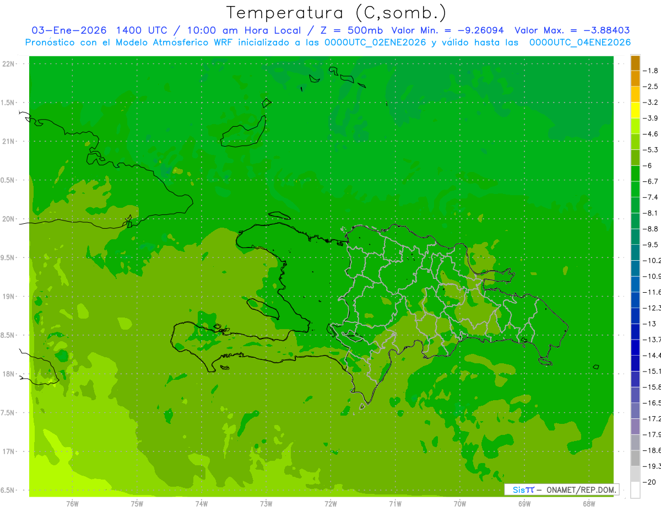Click the '71W' longitude label
Image resolution: width=661 pixels, height=511 pixels.
[395, 504]
